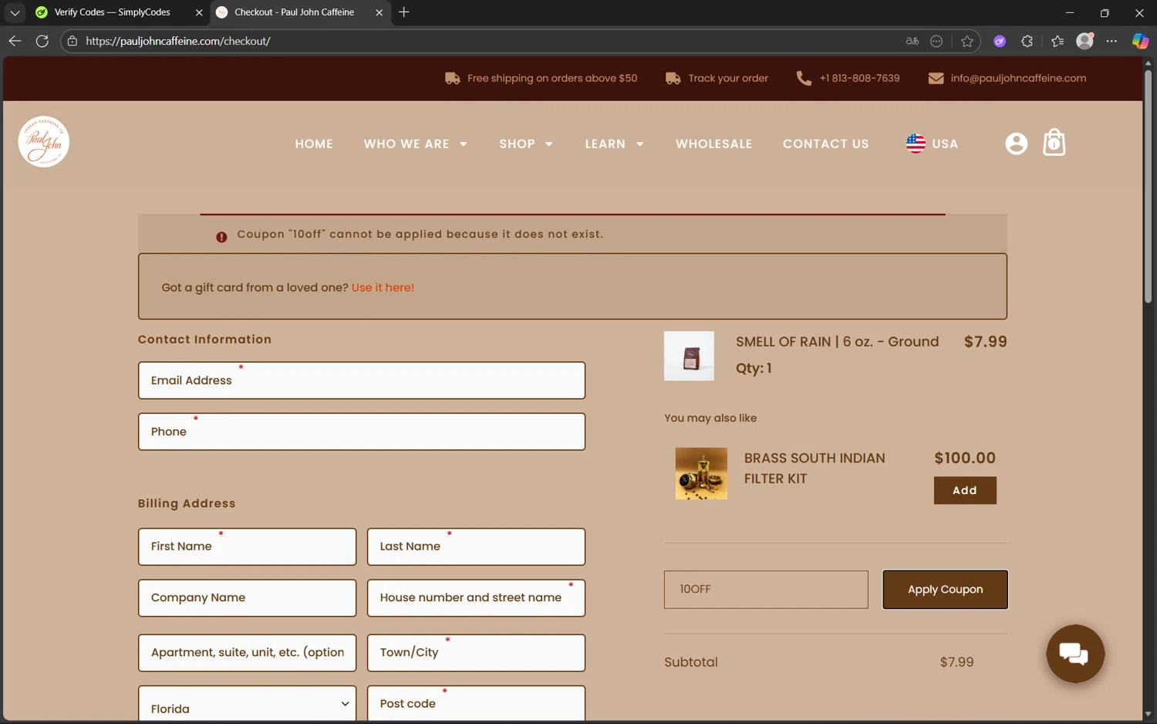Image resolution: width=1157 pixels, height=724 pixels.
Task: Open the SHOP menu
Action: [517, 144]
